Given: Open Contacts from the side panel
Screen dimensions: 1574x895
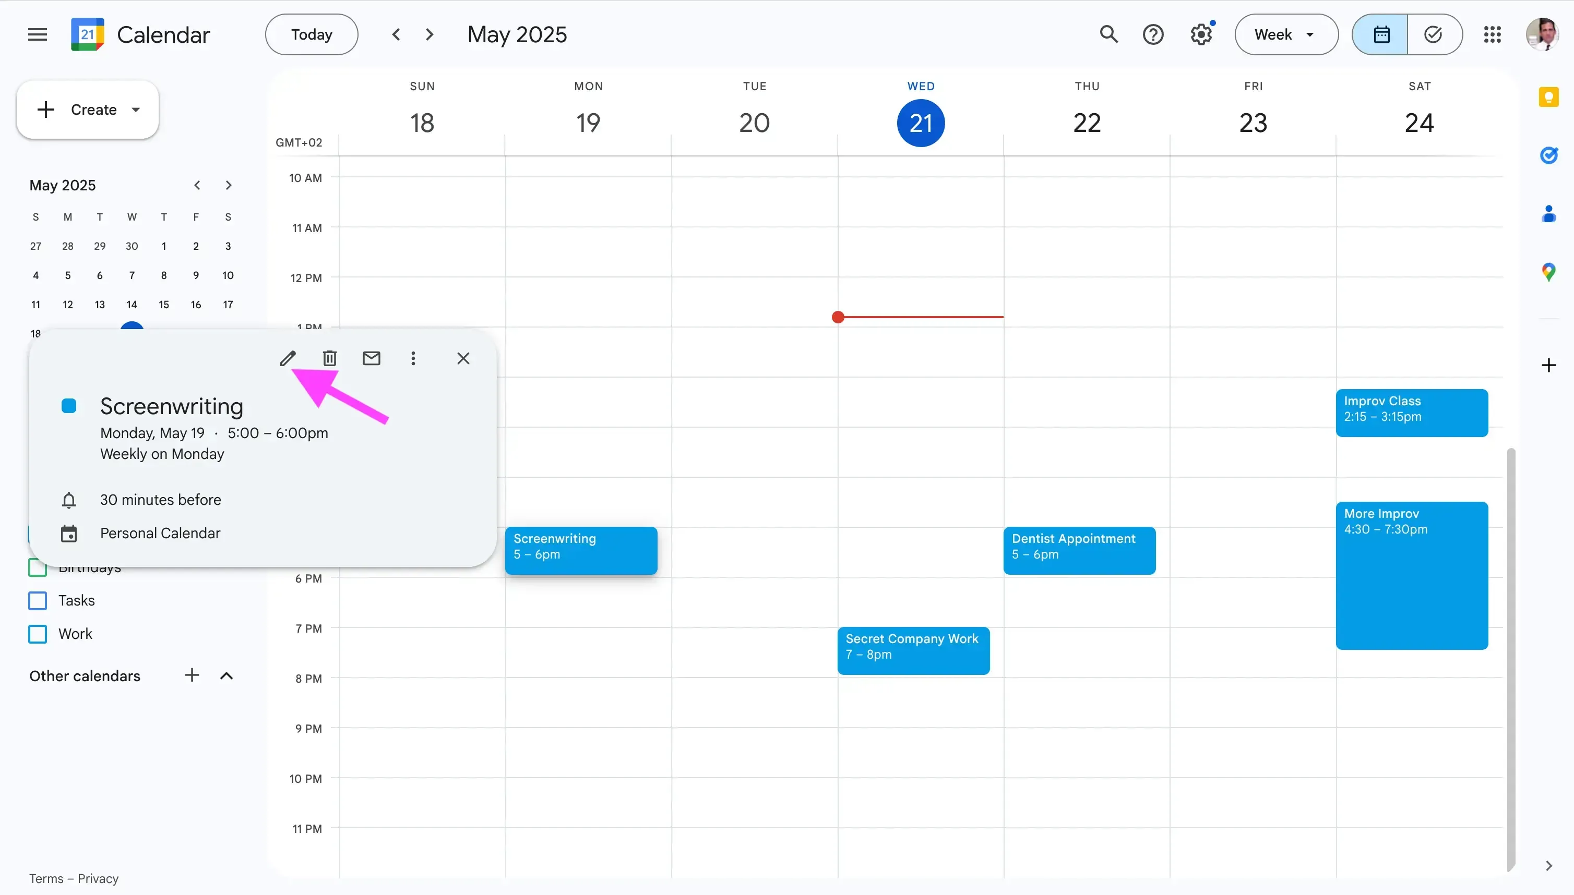Looking at the screenshot, I should click(1549, 214).
